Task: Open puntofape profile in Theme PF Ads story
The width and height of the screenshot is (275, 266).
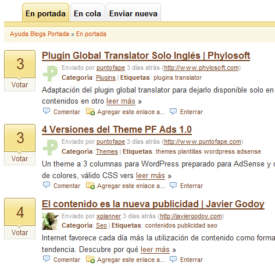Action: pyautogui.click(x=110, y=141)
